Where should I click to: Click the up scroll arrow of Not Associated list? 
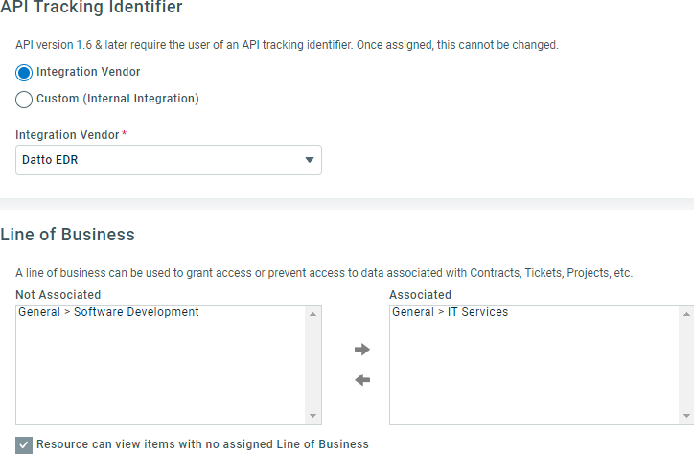pos(312,314)
